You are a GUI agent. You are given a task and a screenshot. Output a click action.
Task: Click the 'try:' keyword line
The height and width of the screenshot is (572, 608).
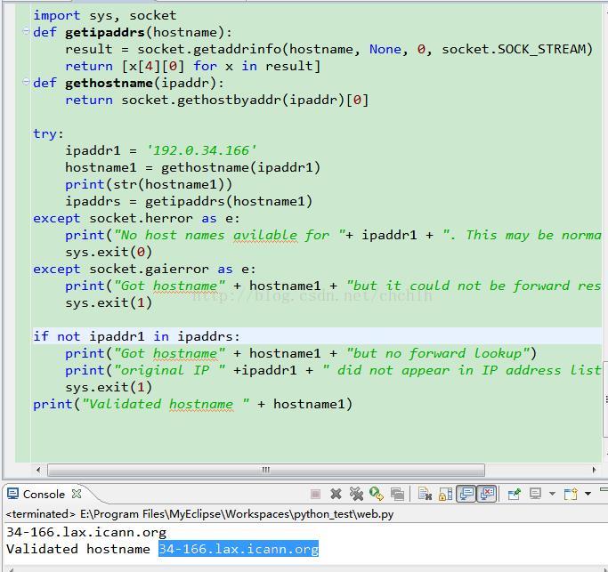[48, 133]
